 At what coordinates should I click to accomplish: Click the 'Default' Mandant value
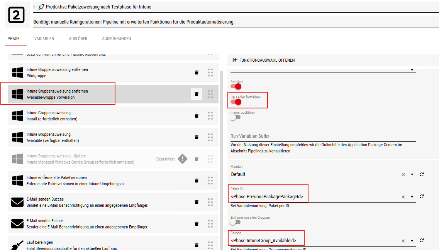click(238, 174)
